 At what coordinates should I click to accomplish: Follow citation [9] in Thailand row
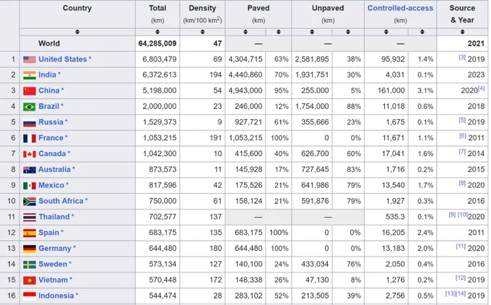(452, 215)
